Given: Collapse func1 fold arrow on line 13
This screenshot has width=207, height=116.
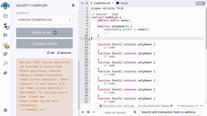Looking at the screenshot, I should pos(89,44).
